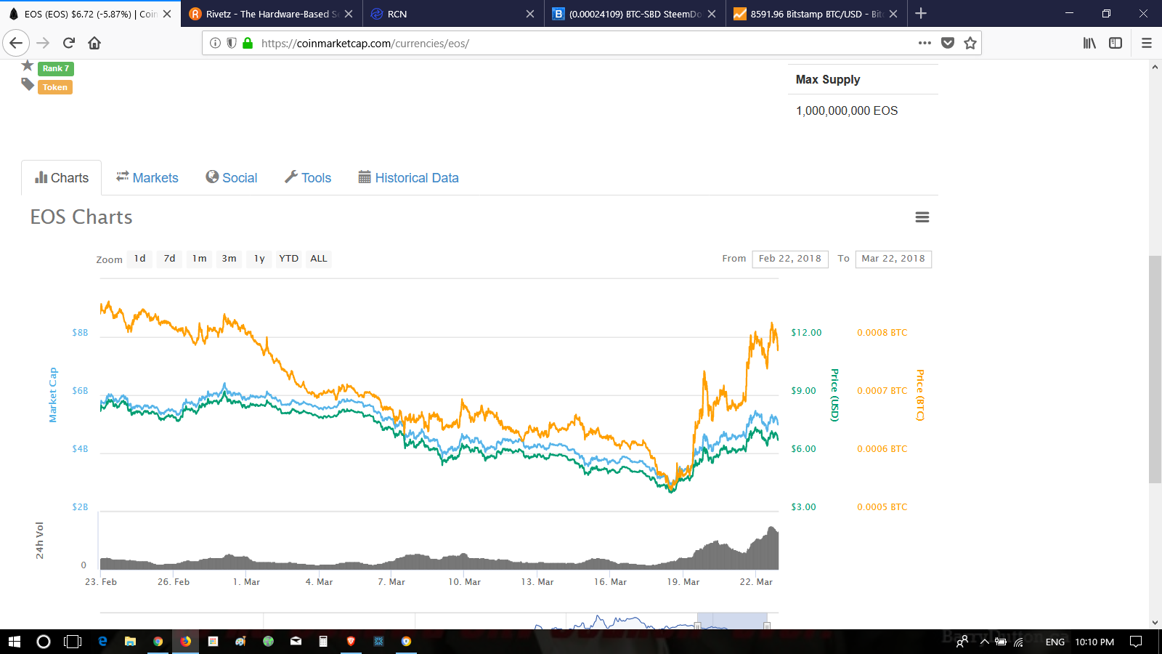Open the EOS chart context menu

point(922,217)
